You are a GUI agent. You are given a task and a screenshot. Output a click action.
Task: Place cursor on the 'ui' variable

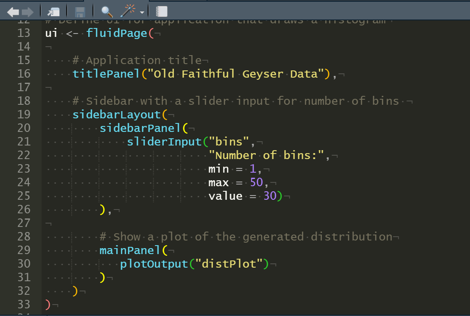tap(51, 33)
